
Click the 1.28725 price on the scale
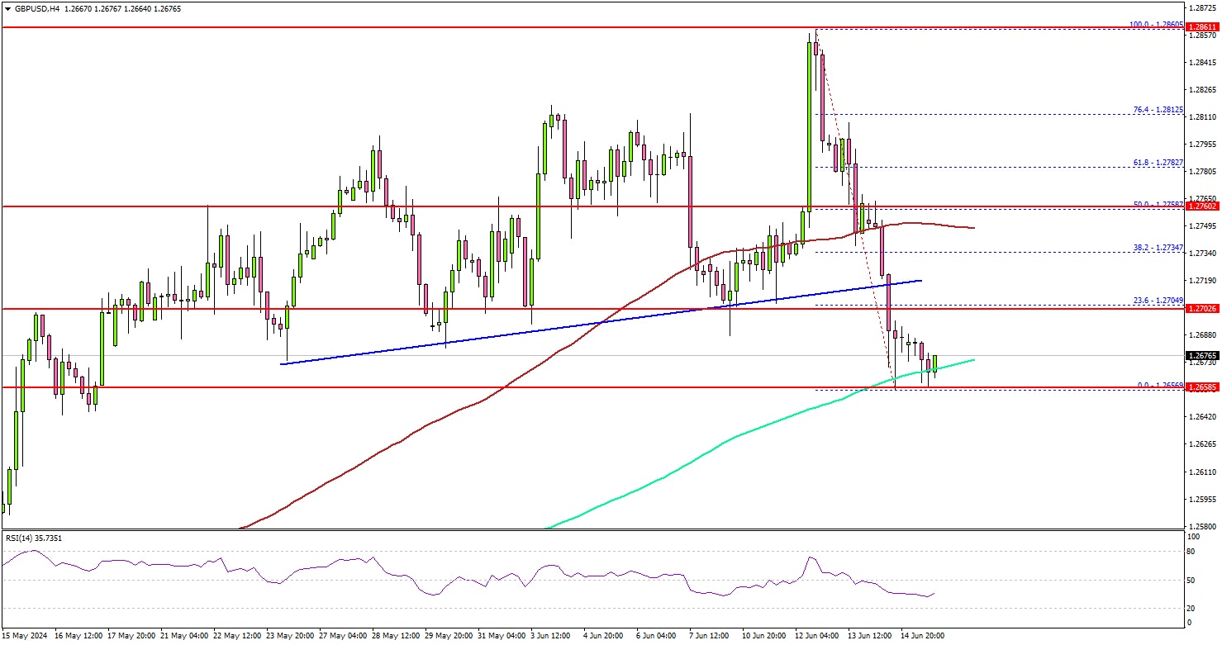1203,7
